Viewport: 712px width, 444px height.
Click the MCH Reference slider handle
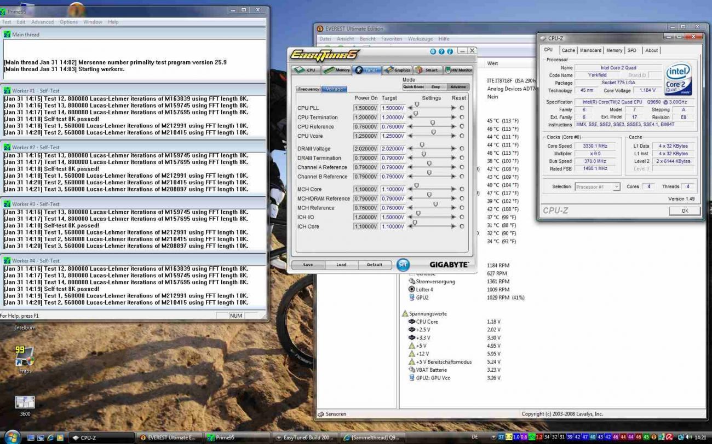tap(435, 204)
